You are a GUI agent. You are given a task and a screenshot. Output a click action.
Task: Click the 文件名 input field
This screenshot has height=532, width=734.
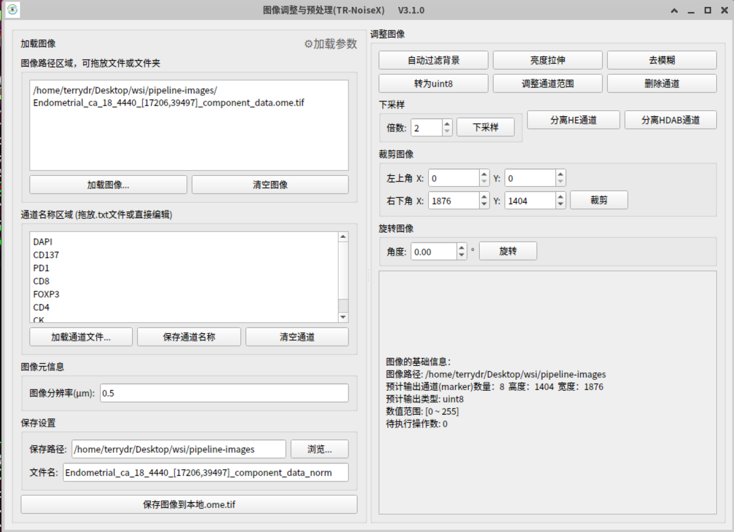point(205,472)
